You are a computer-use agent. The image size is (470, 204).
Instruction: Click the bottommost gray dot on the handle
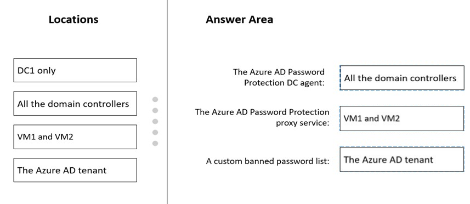[155, 143]
